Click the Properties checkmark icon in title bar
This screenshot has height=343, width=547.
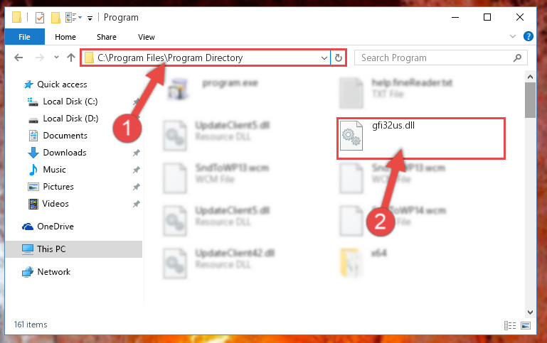(x=40, y=18)
